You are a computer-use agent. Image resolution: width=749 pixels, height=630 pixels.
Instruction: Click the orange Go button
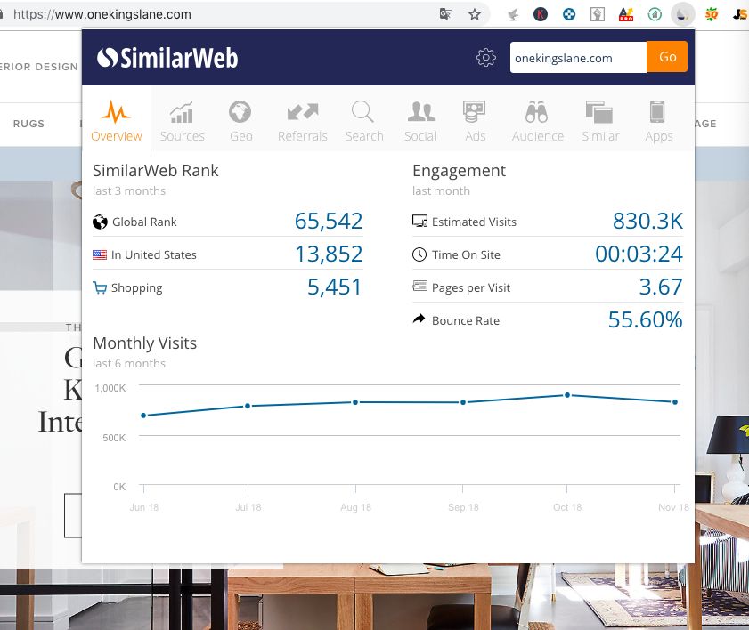pyautogui.click(x=667, y=57)
